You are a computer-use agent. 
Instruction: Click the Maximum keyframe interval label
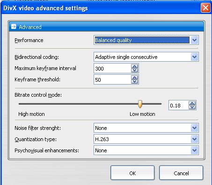(x=45, y=68)
